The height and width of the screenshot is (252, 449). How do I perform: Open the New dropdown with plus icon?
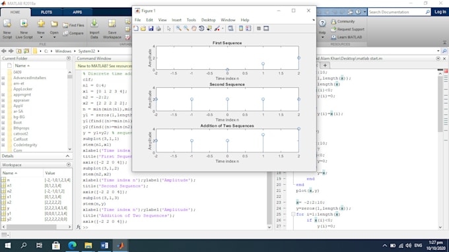point(41,30)
